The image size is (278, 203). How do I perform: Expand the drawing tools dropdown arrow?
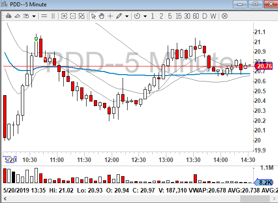click(x=127, y=16)
